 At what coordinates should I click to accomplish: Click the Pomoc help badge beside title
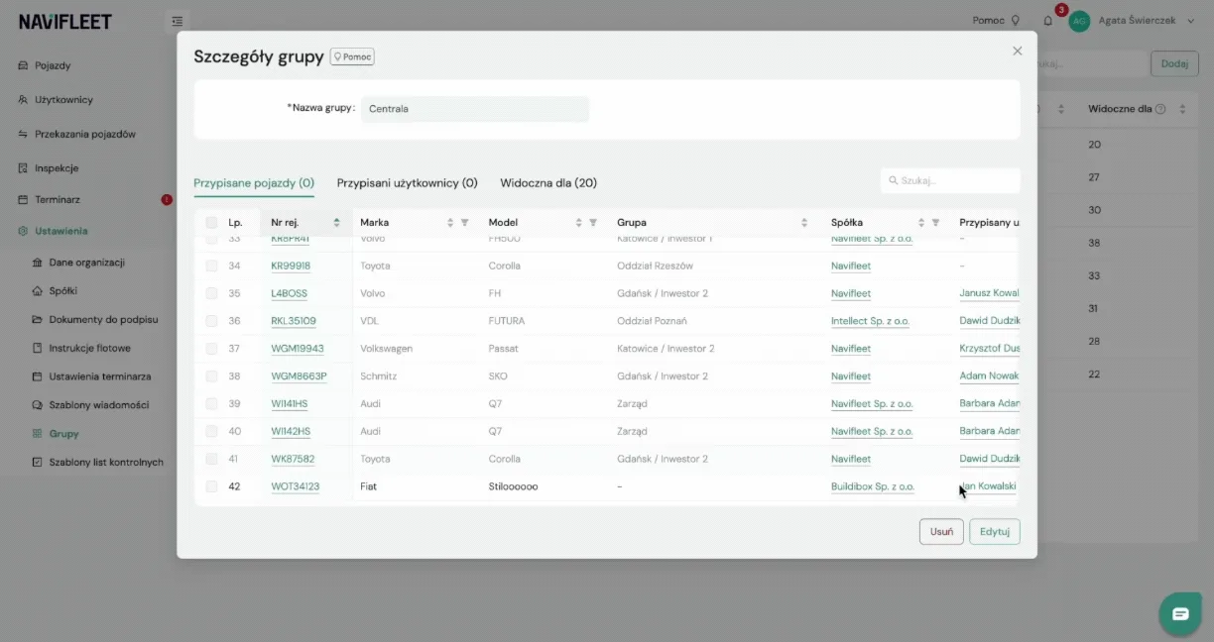point(352,56)
